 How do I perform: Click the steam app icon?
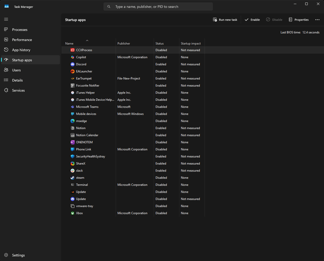pyautogui.click(x=72, y=178)
